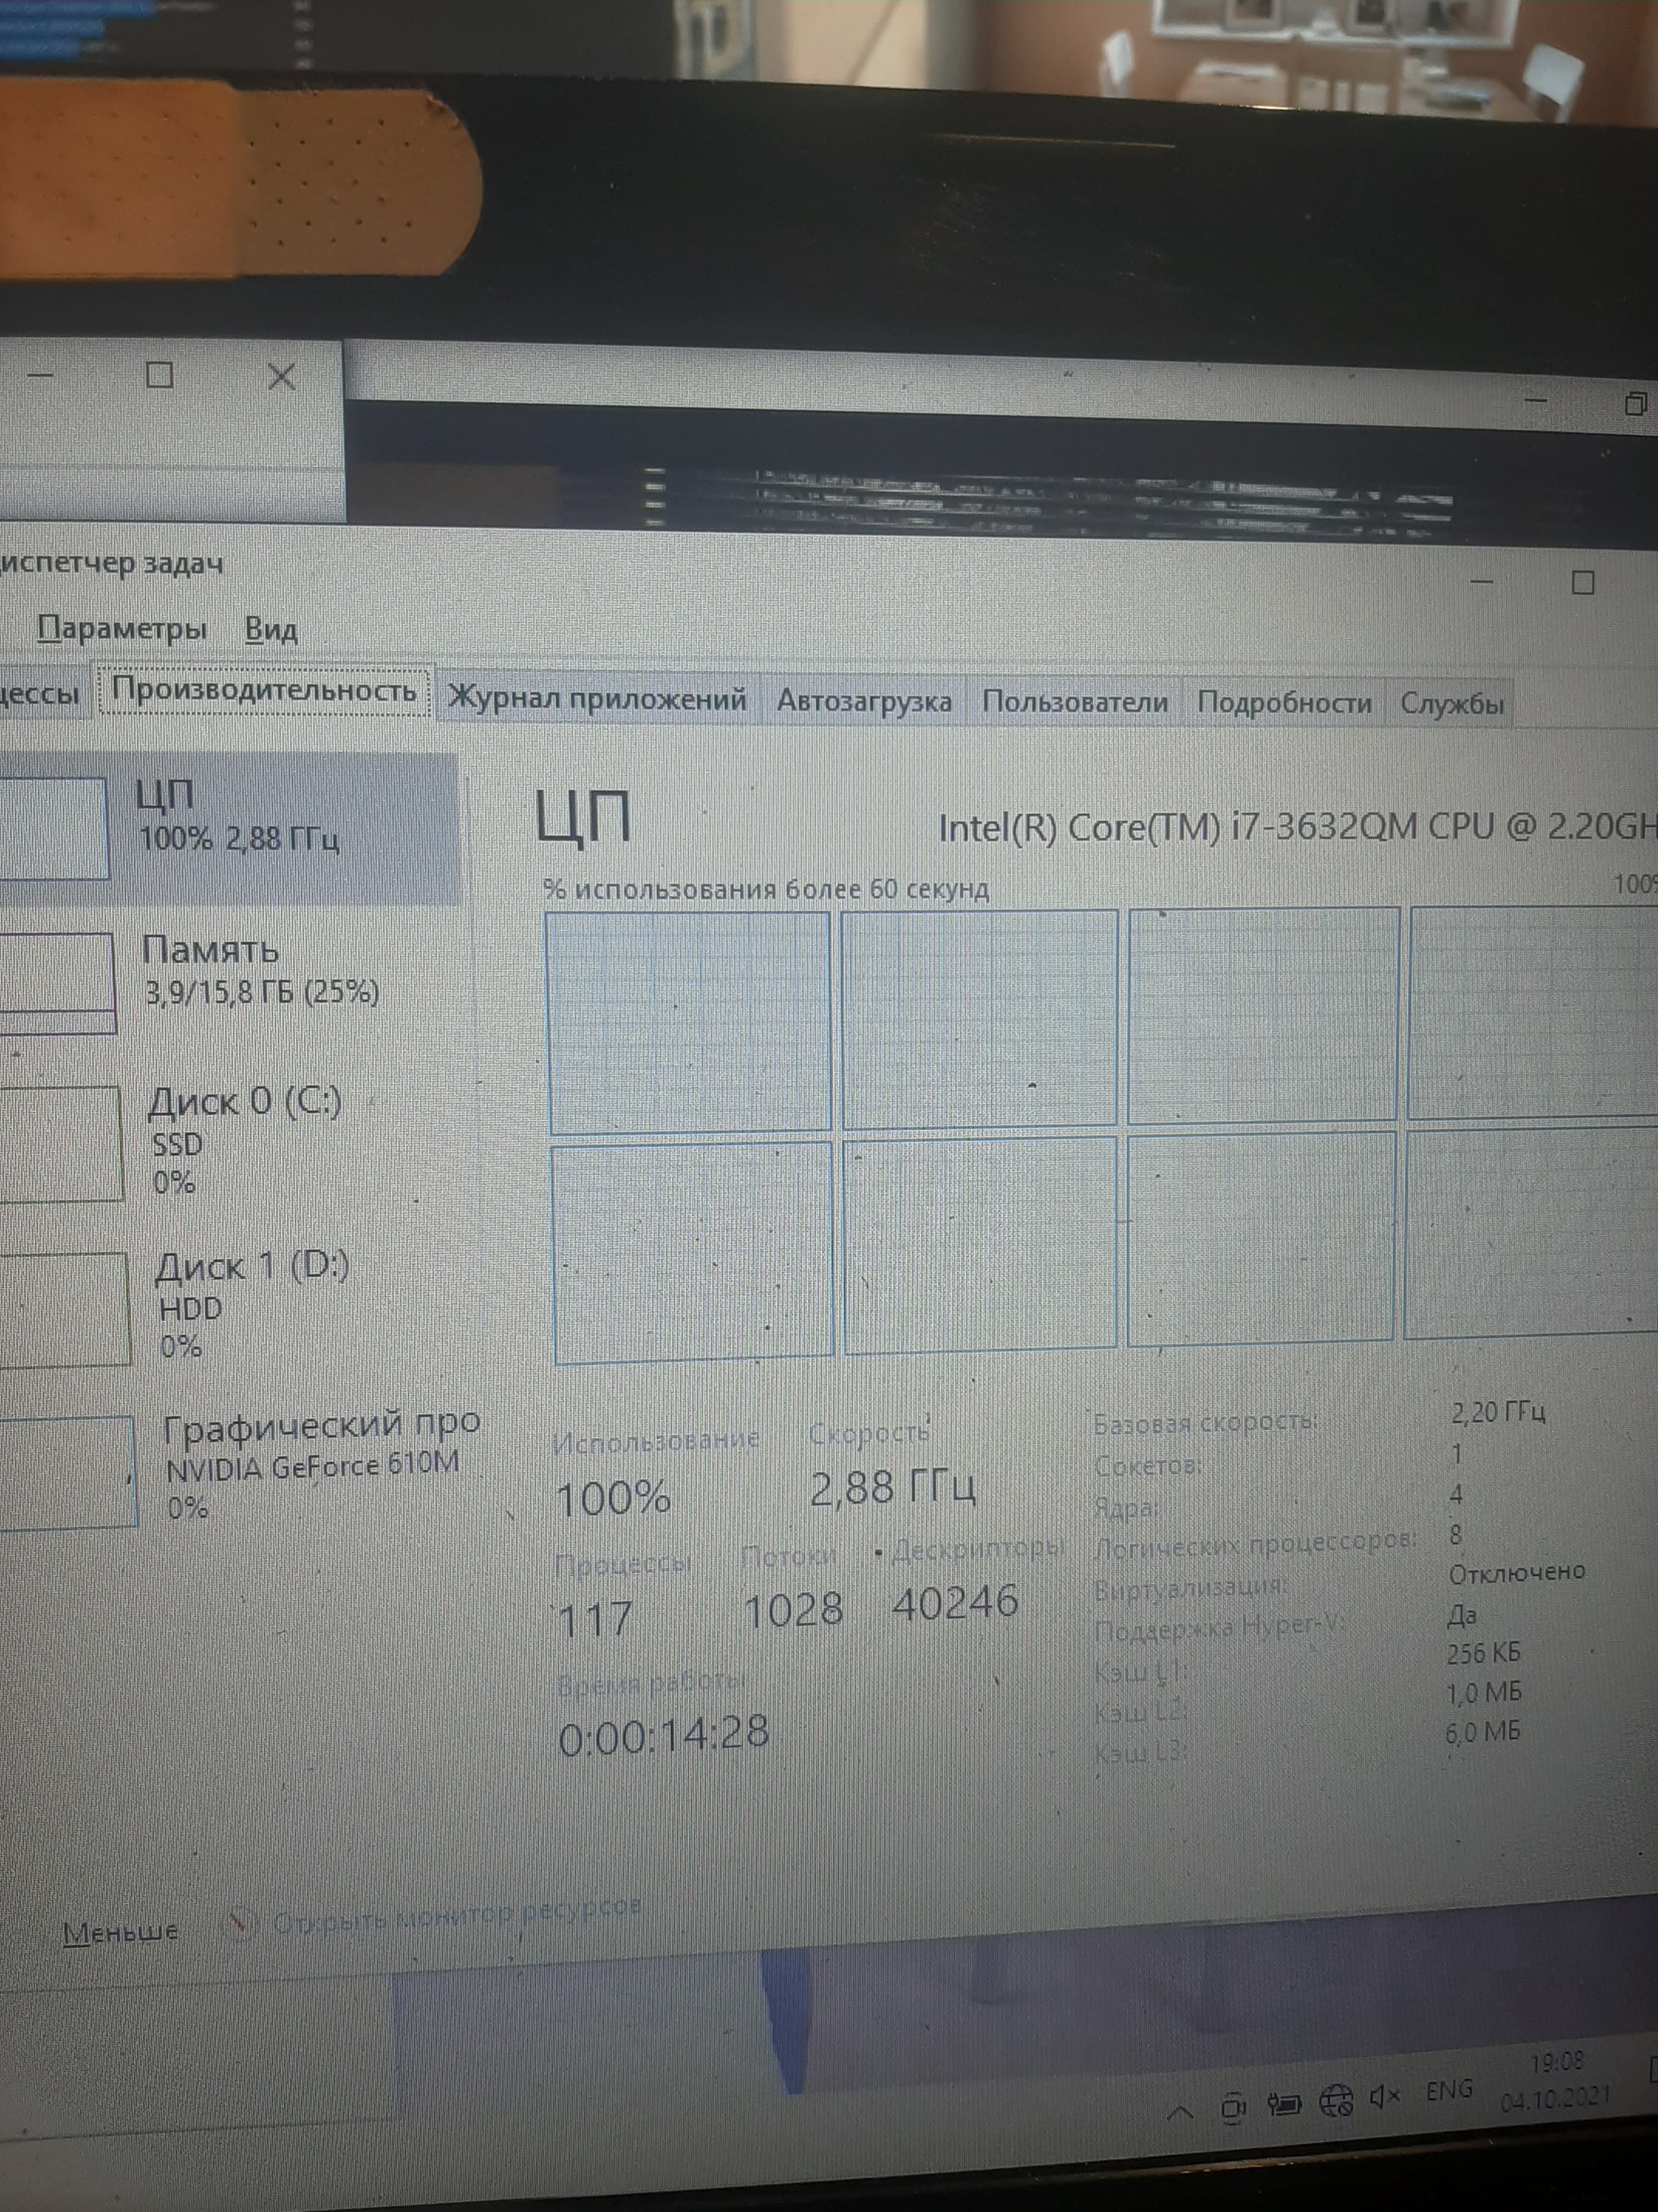
Task: Switch to the Подробности tab
Action: tap(1284, 703)
